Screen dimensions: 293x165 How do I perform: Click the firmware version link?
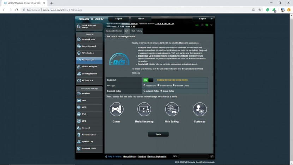tap(165, 24)
